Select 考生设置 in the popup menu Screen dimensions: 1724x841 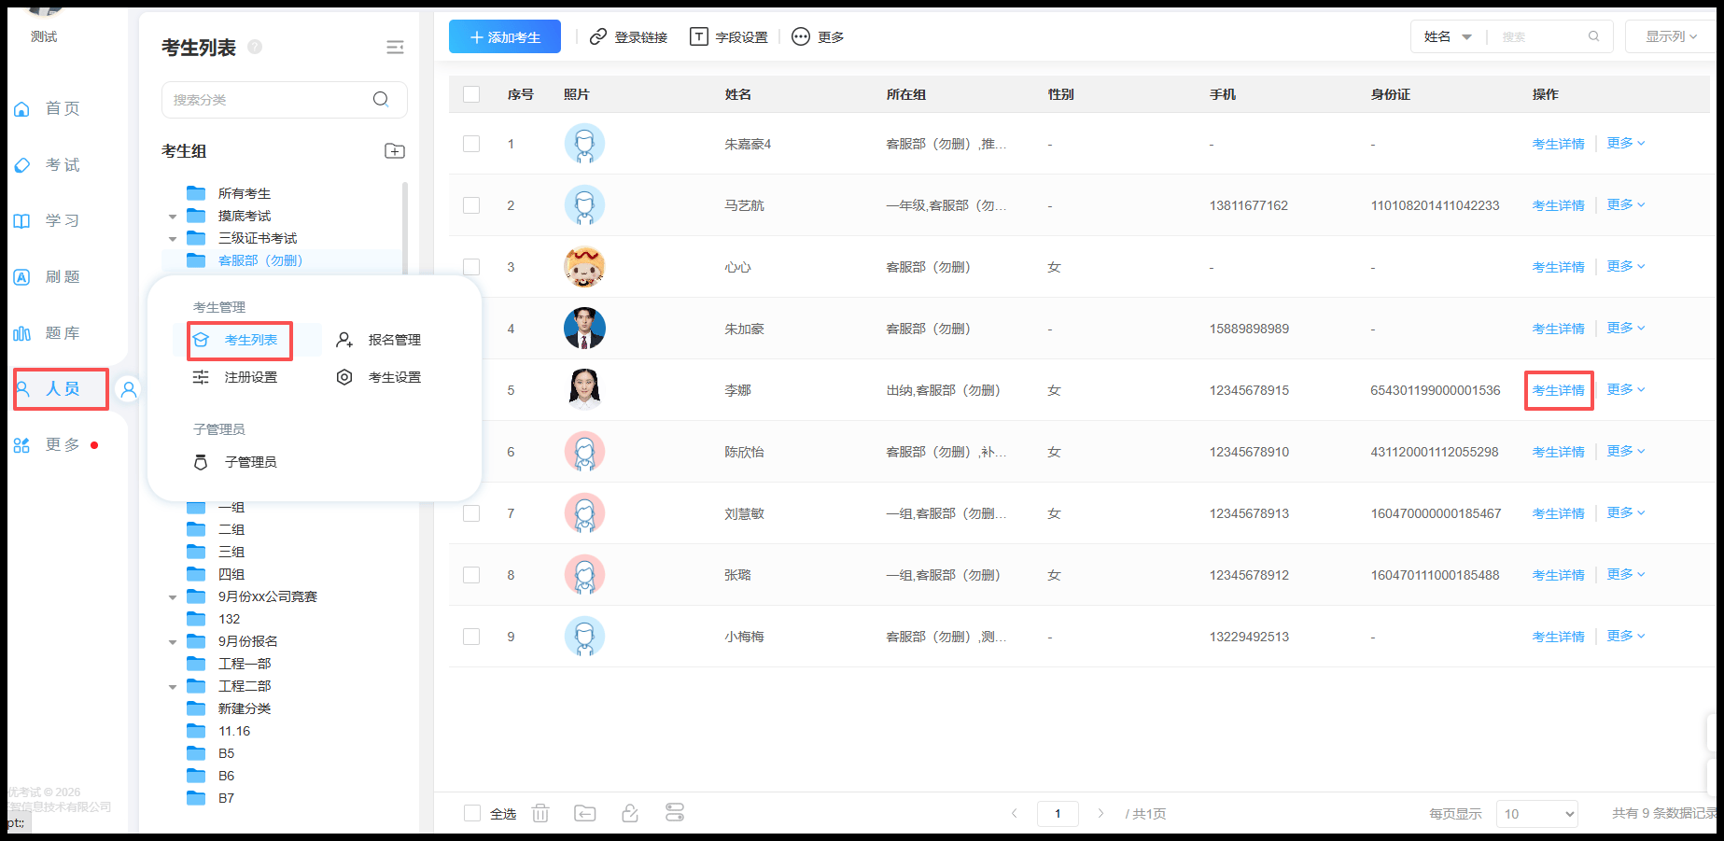click(379, 377)
